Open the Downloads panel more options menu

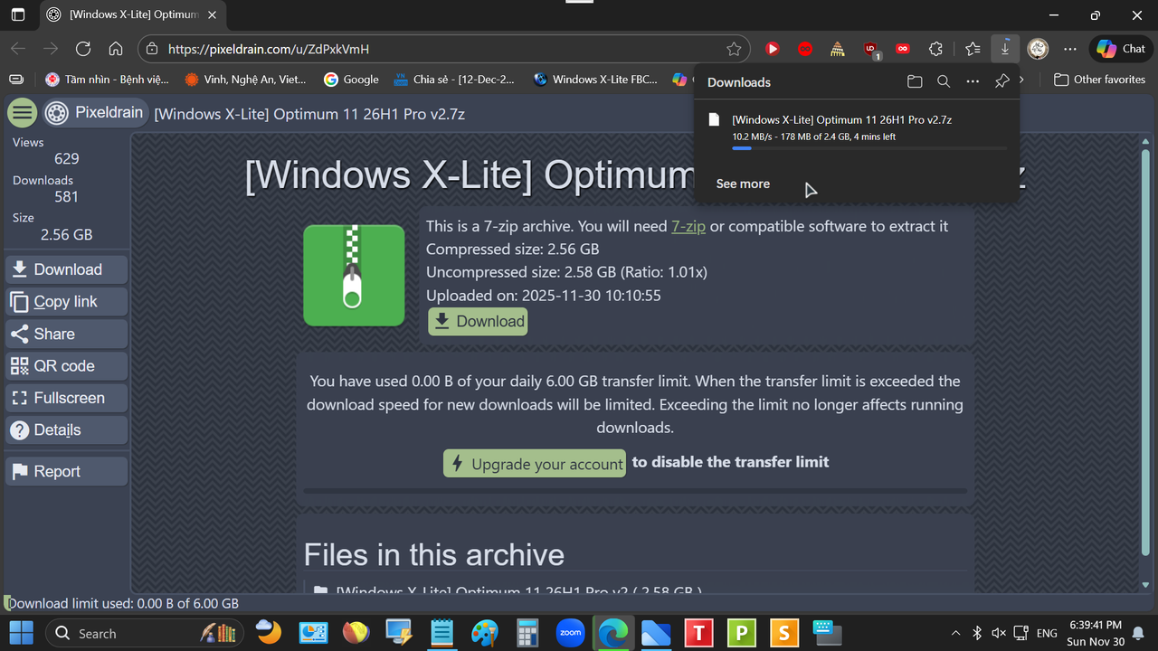tap(973, 81)
